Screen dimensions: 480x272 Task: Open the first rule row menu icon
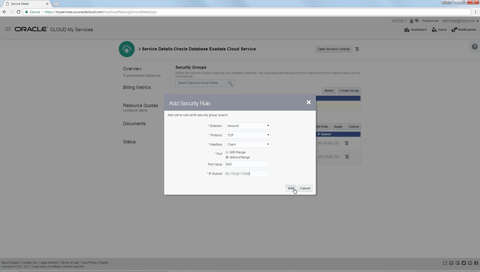tap(346, 143)
